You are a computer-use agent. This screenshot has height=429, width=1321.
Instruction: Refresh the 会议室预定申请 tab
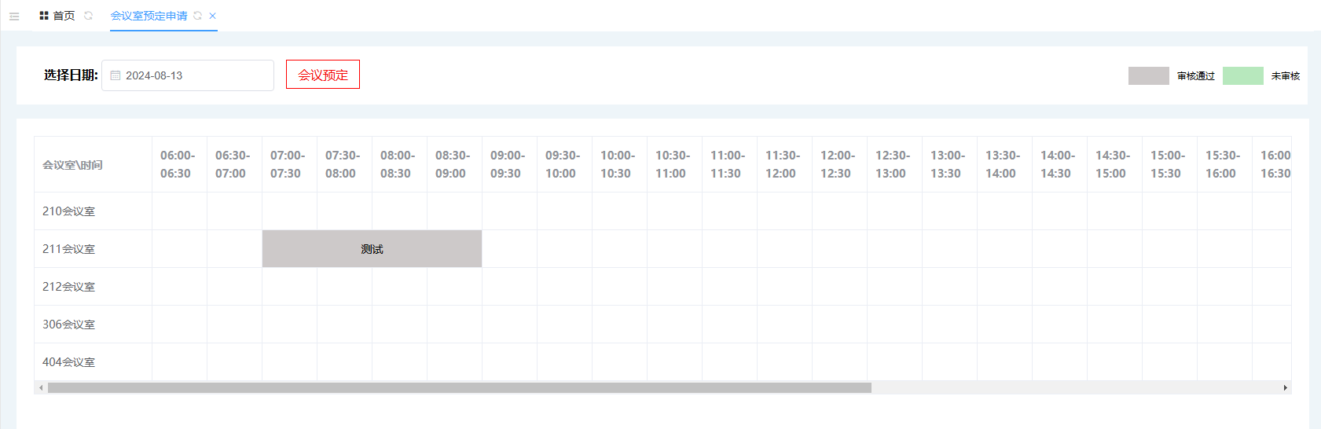[198, 16]
